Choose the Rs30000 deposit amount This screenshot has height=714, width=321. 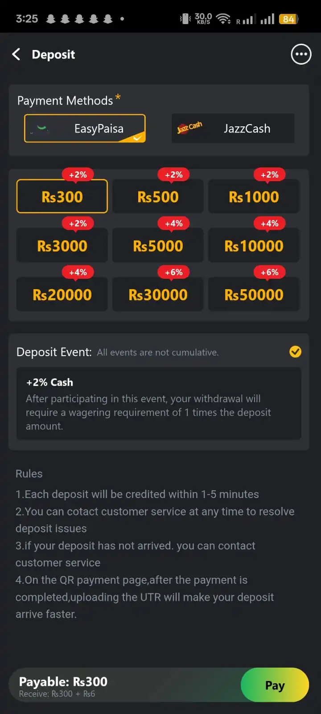pyautogui.click(x=158, y=295)
